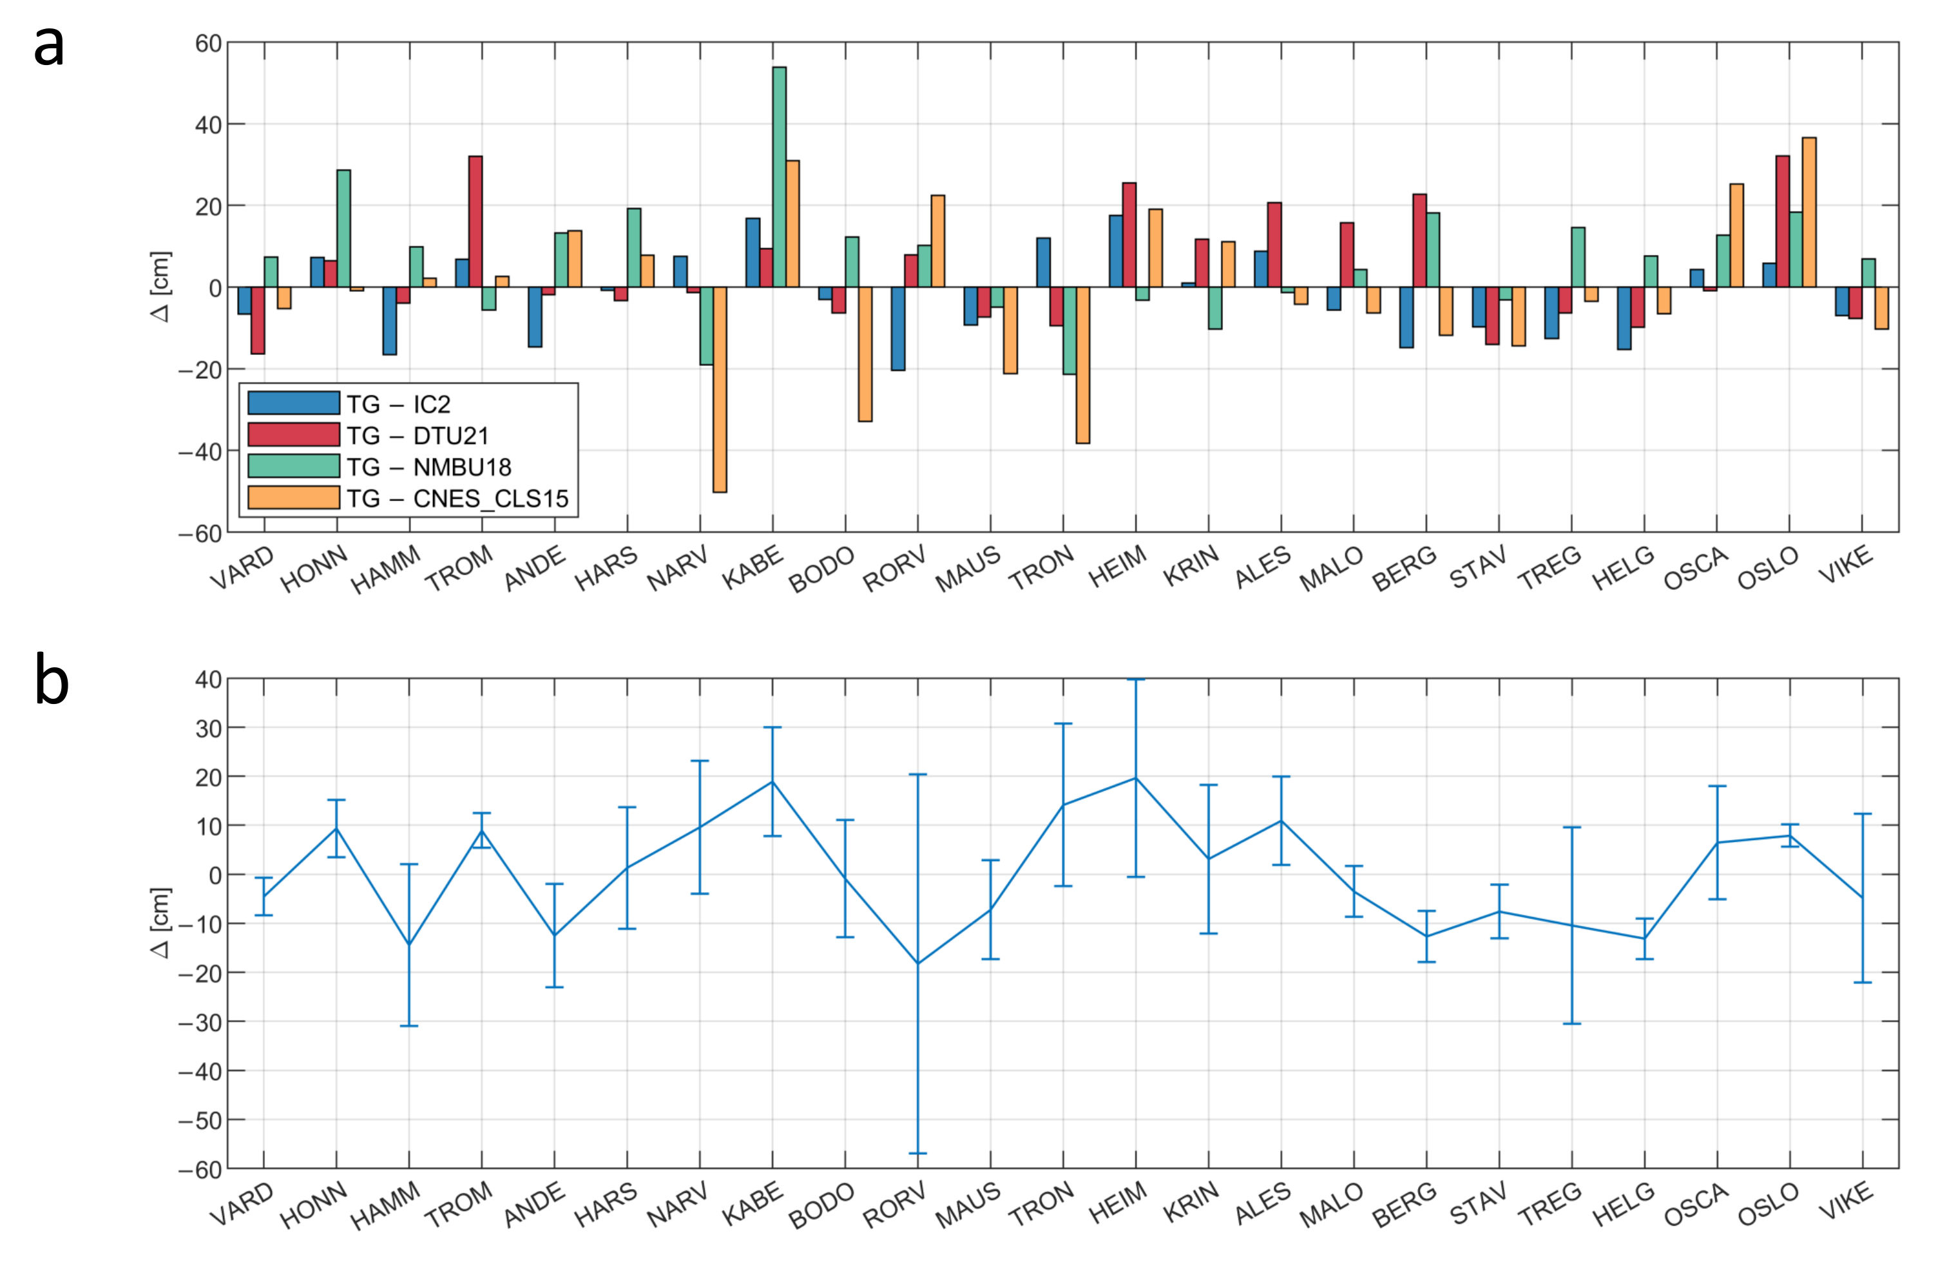Viewport: 1938px width, 1265px height.
Task: Click the panel label 'a'
Action: [x=49, y=45]
